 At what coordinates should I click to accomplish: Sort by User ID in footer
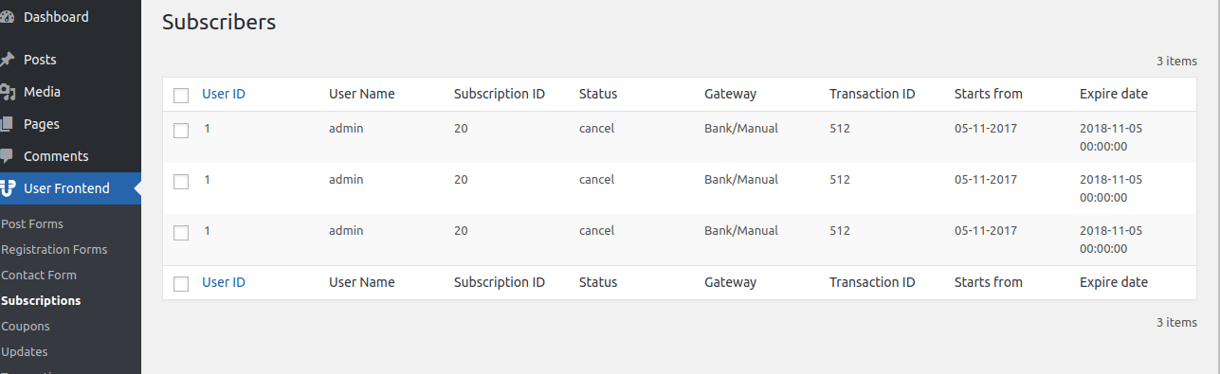pos(224,282)
